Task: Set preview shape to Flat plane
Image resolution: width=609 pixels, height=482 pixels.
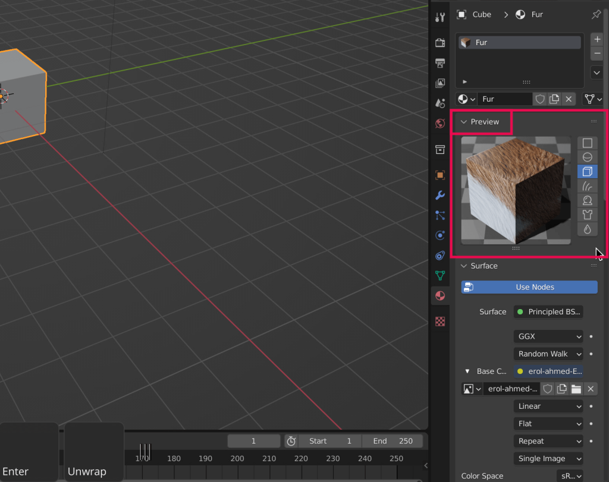Action: coord(587,143)
